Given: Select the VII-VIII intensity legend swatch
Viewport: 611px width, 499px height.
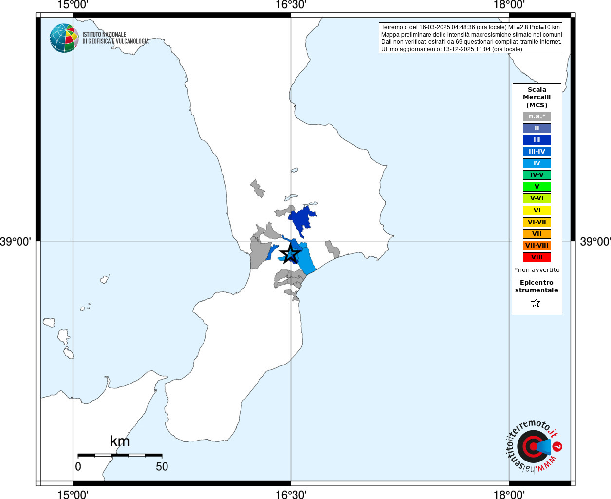Looking at the screenshot, I should [537, 246].
